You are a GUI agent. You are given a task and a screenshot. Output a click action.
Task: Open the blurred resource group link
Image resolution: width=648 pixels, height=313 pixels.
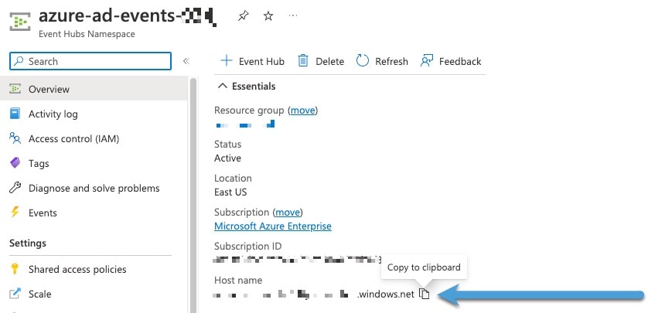coord(245,124)
